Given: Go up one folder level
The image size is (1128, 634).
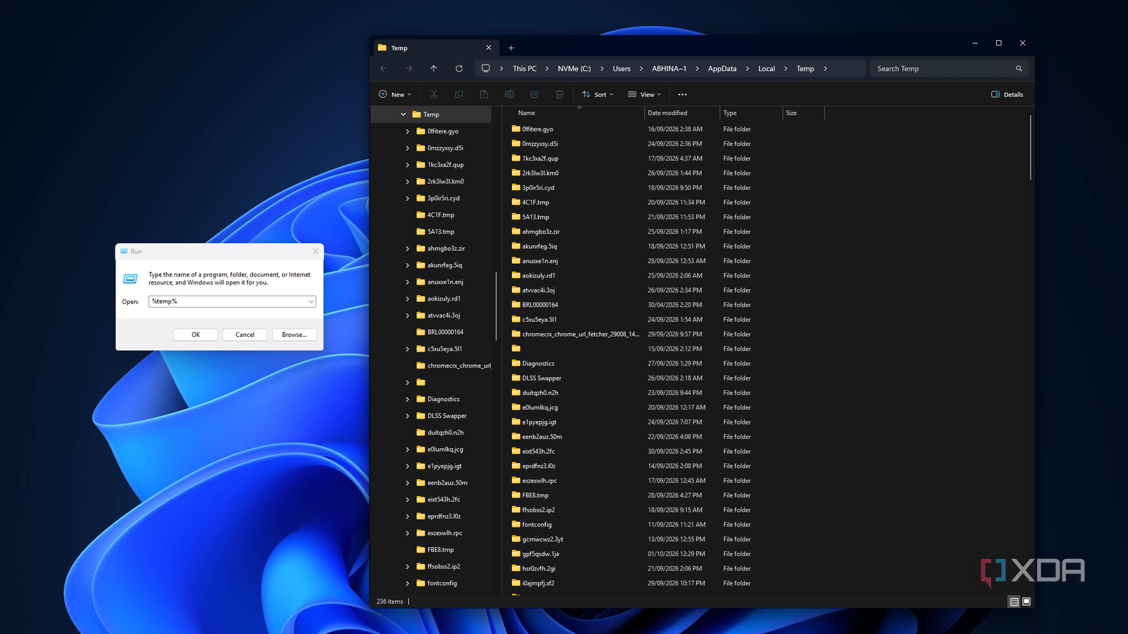Looking at the screenshot, I should tap(433, 68).
